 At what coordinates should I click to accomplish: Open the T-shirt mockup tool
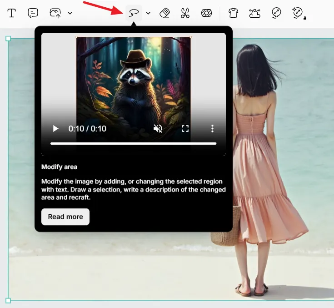[233, 13]
